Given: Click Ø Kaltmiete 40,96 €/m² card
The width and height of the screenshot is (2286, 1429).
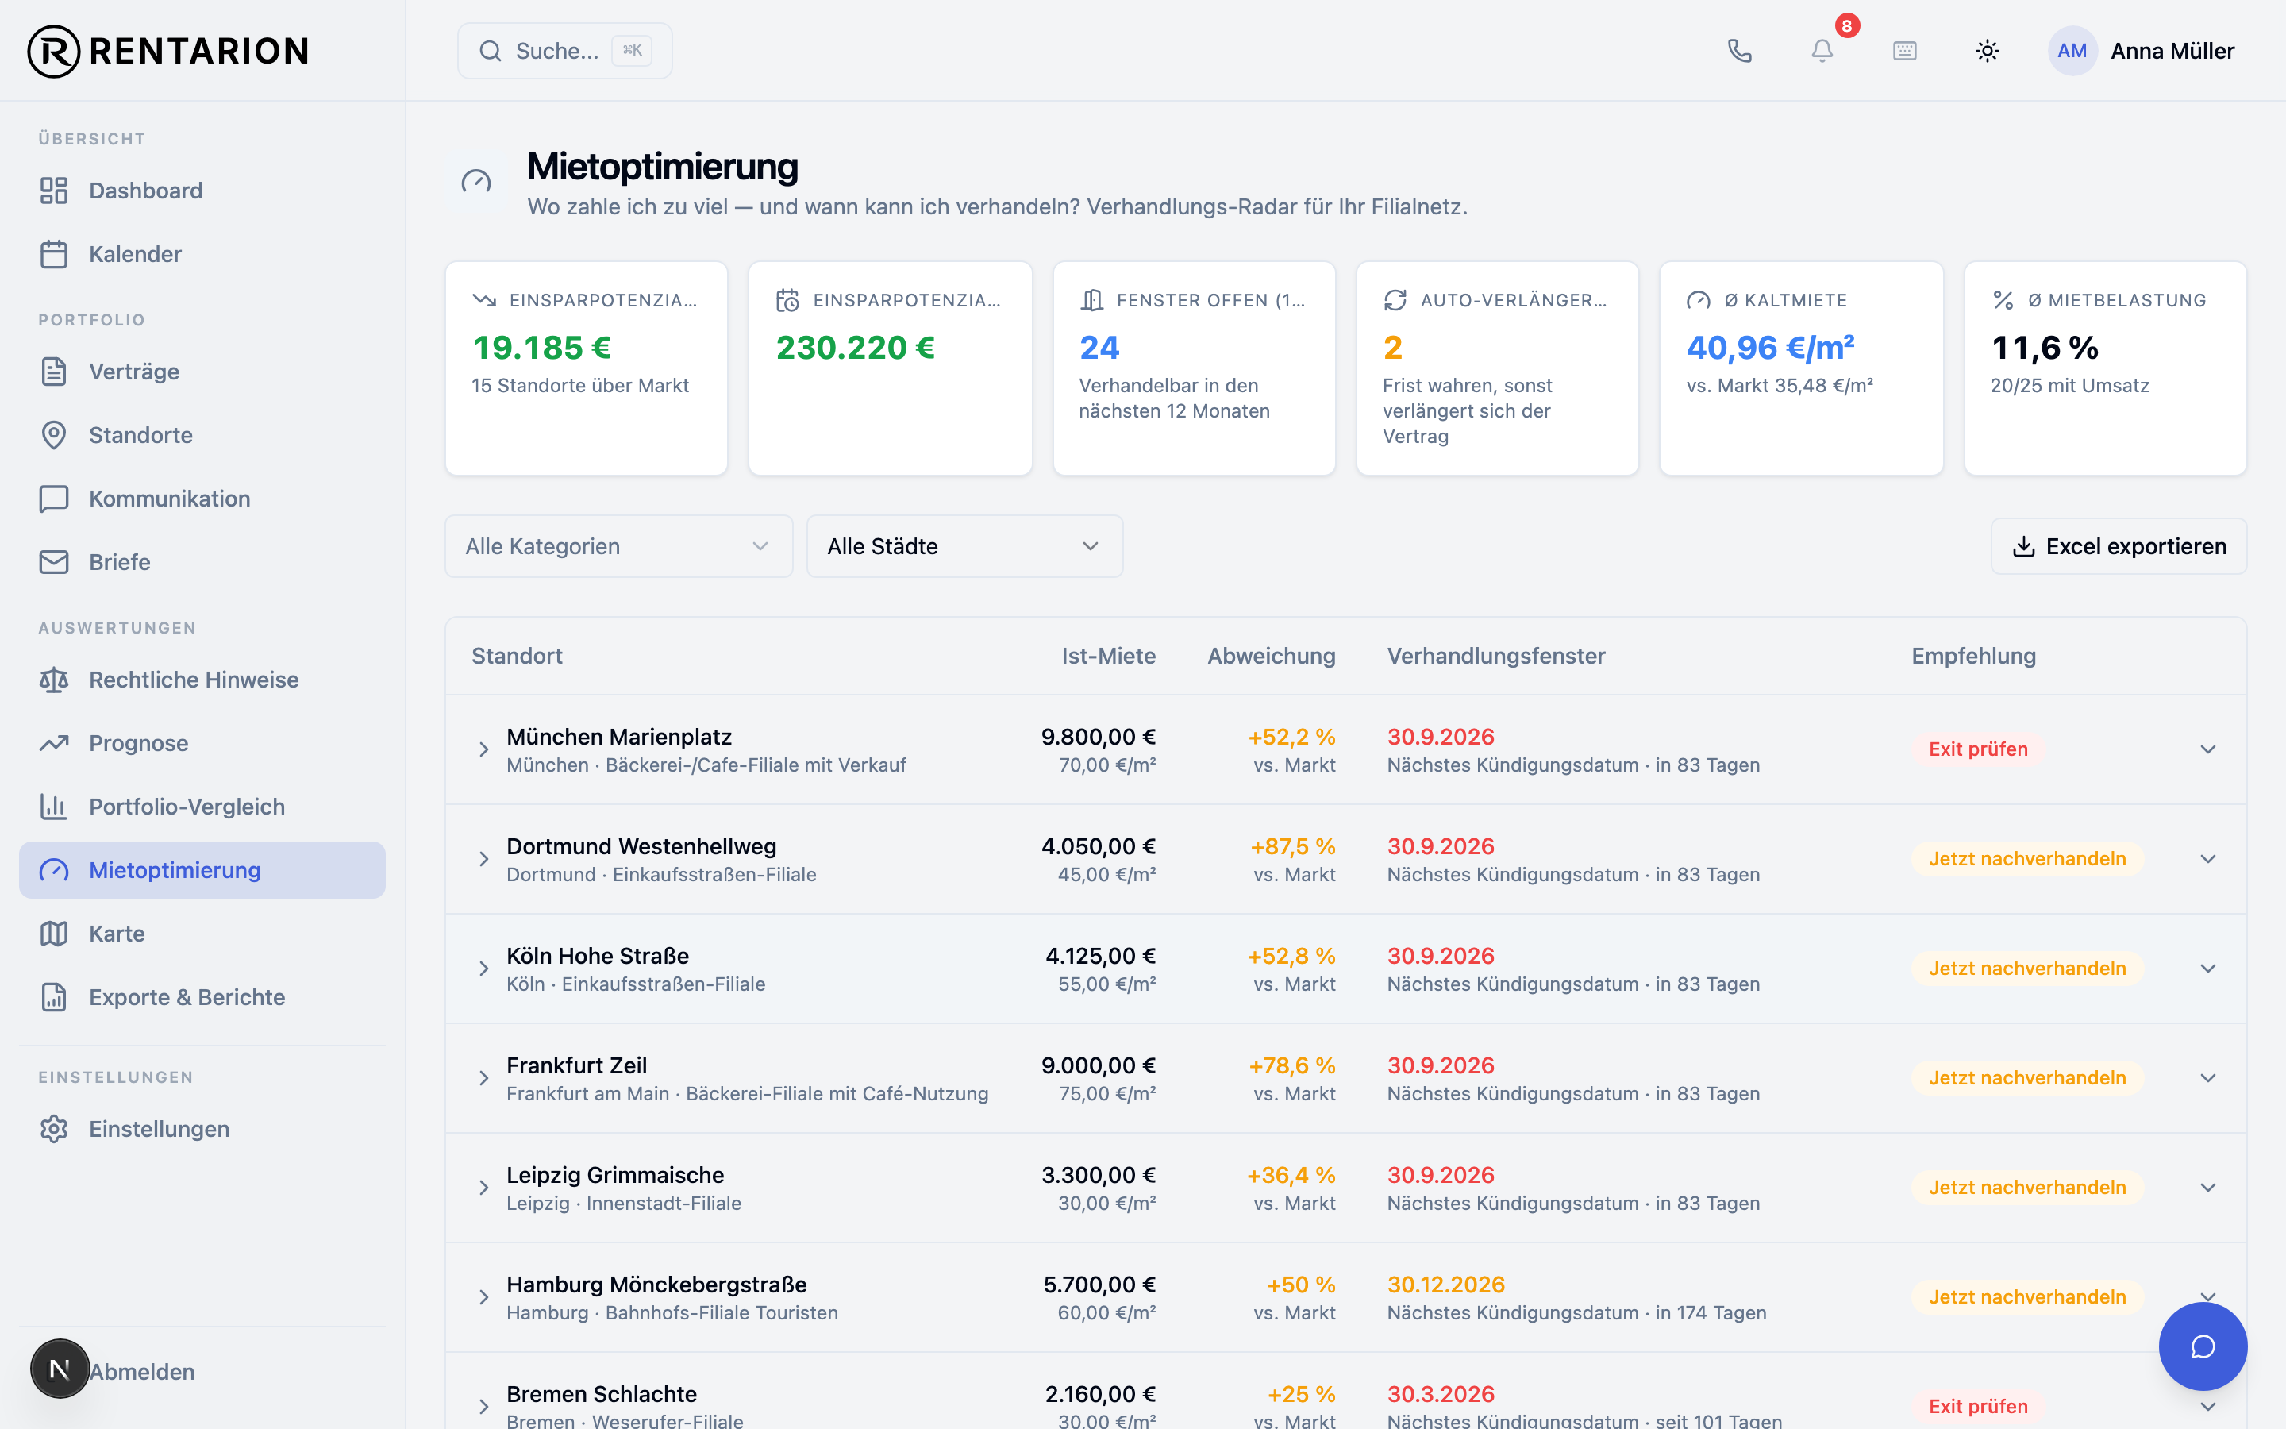Looking at the screenshot, I should tap(1800, 368).
